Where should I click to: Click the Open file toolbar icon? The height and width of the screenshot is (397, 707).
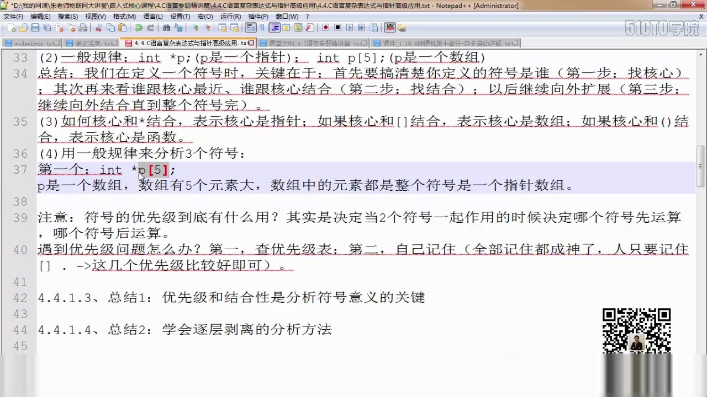tap(23, 28)
